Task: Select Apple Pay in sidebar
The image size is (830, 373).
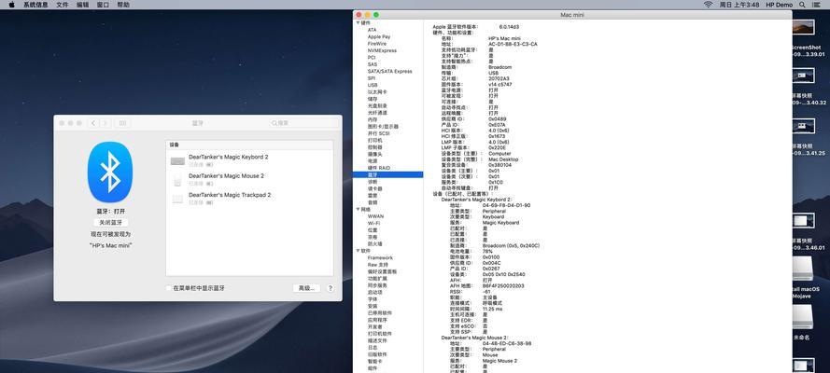Action: click(379, 37)
